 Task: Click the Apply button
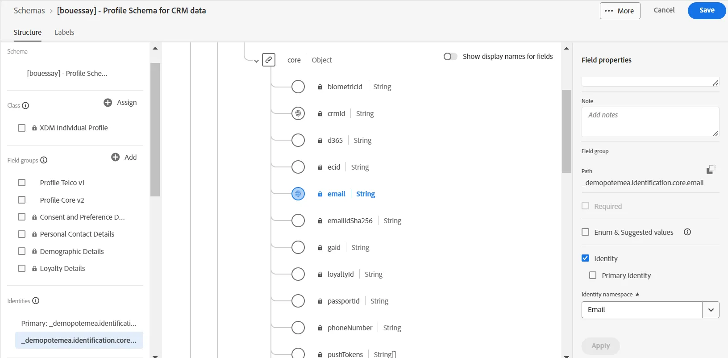tap(600, 346)
